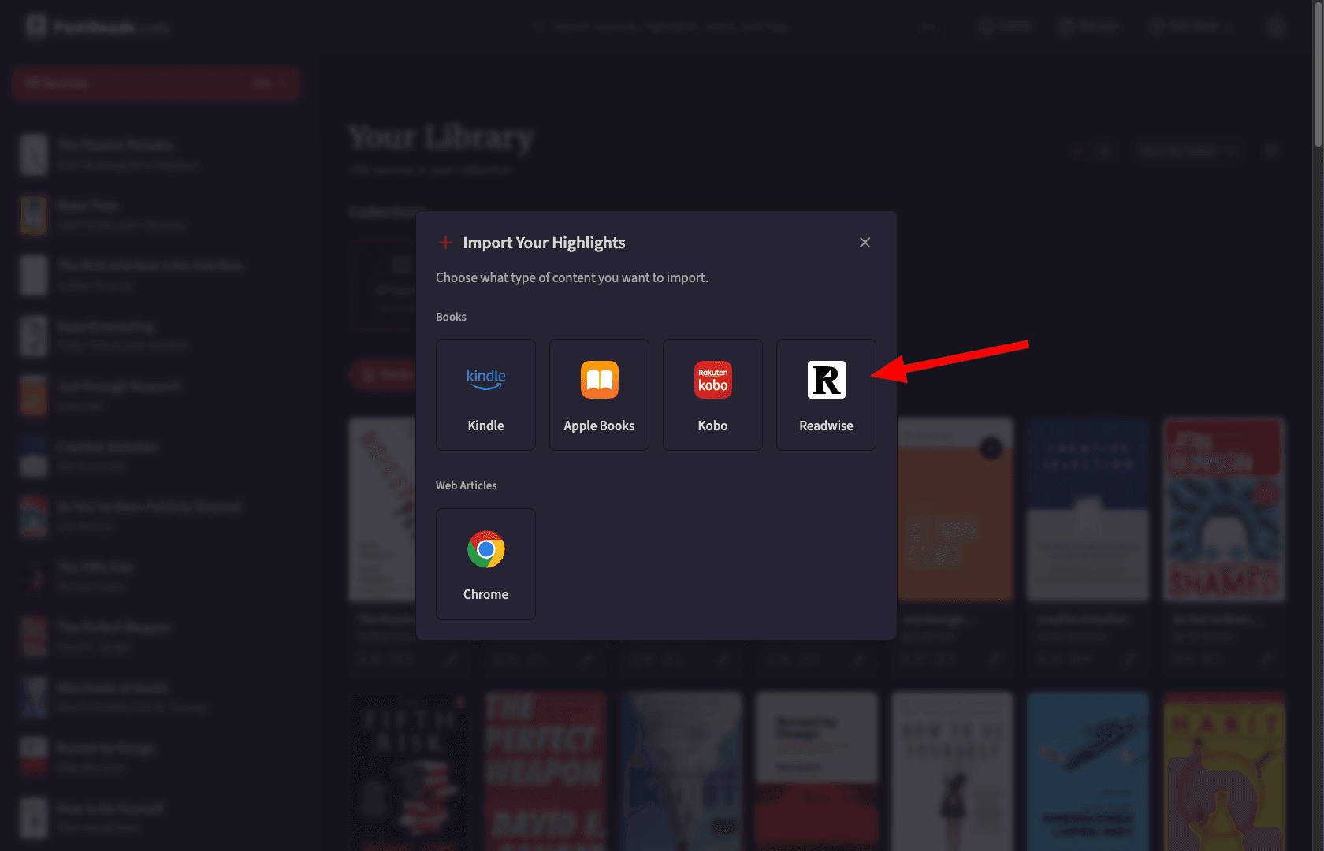Pick the Rakuten Kobo import option

[712, 395]
